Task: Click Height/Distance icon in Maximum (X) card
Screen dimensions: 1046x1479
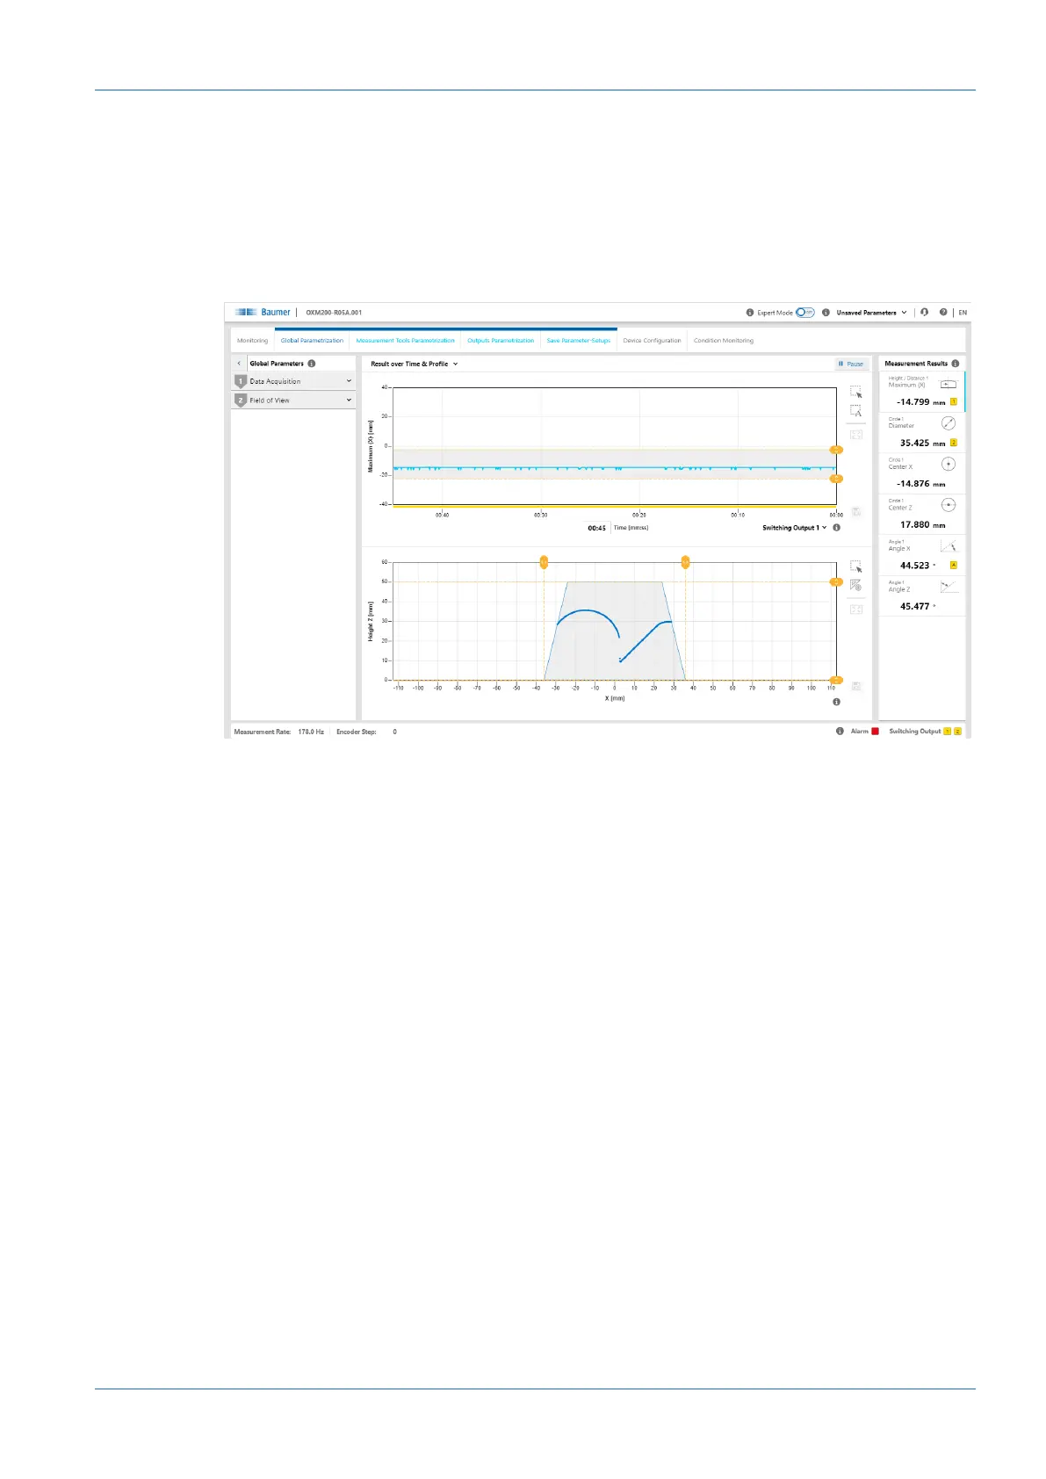Action: click(x=948, y=384)
